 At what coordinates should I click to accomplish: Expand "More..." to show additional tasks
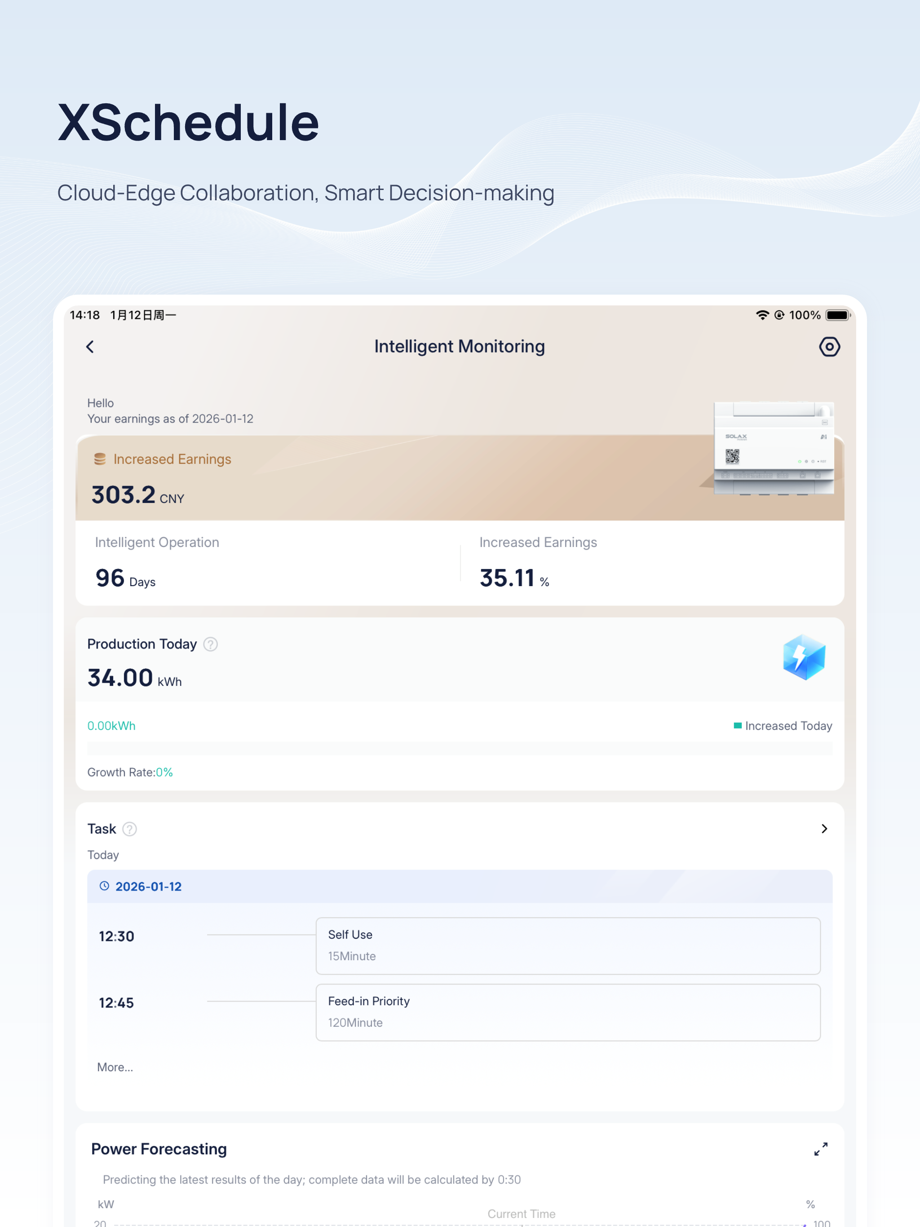click(115, 1067)
